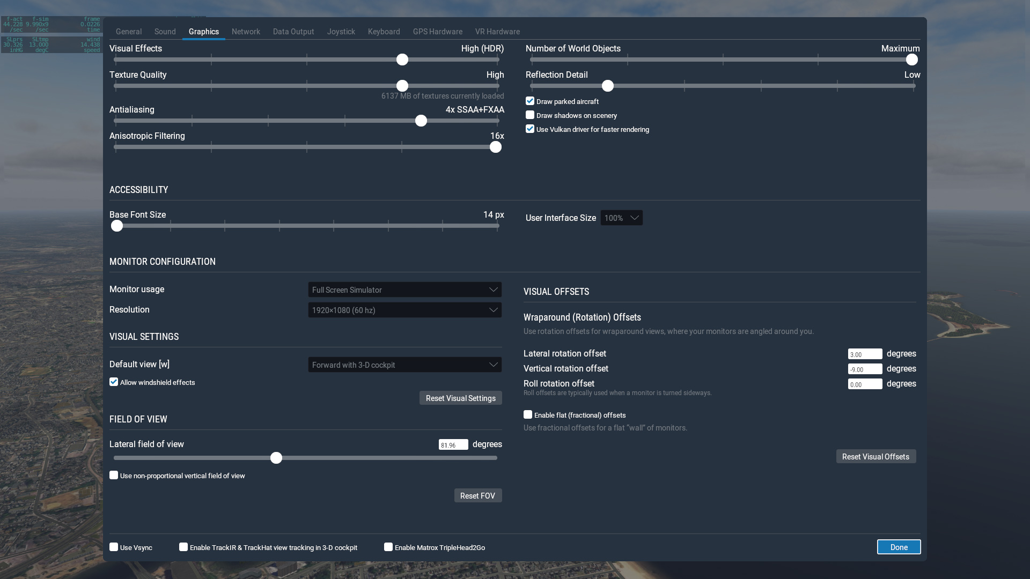
Task: Open the Monitor usage dropdown
Action: pyautogui.click(x=404, y=289)
